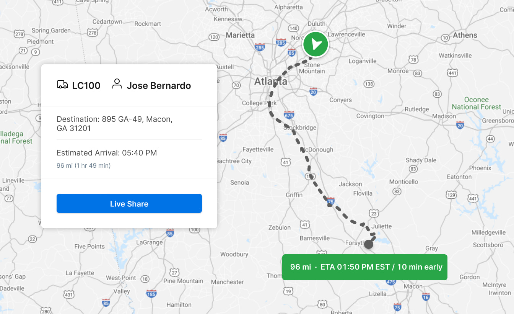Select the LC100 vehicle label
Image resolution: width=514 pixels, height=314 pixels.
86,85
